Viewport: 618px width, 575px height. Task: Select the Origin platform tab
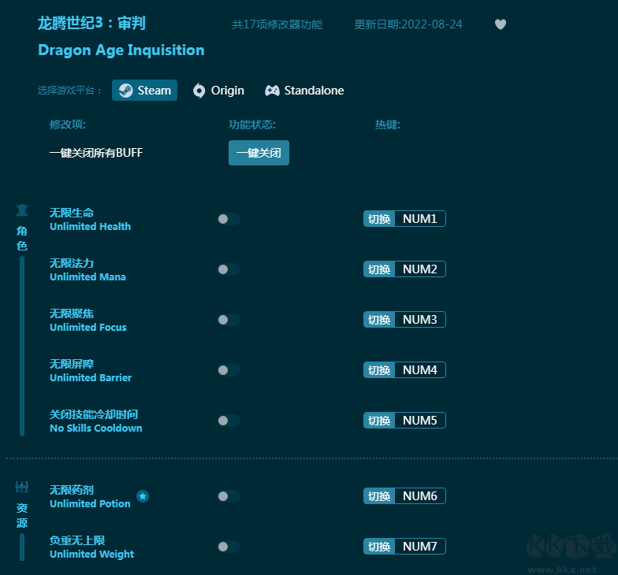(x=218, y=91)
